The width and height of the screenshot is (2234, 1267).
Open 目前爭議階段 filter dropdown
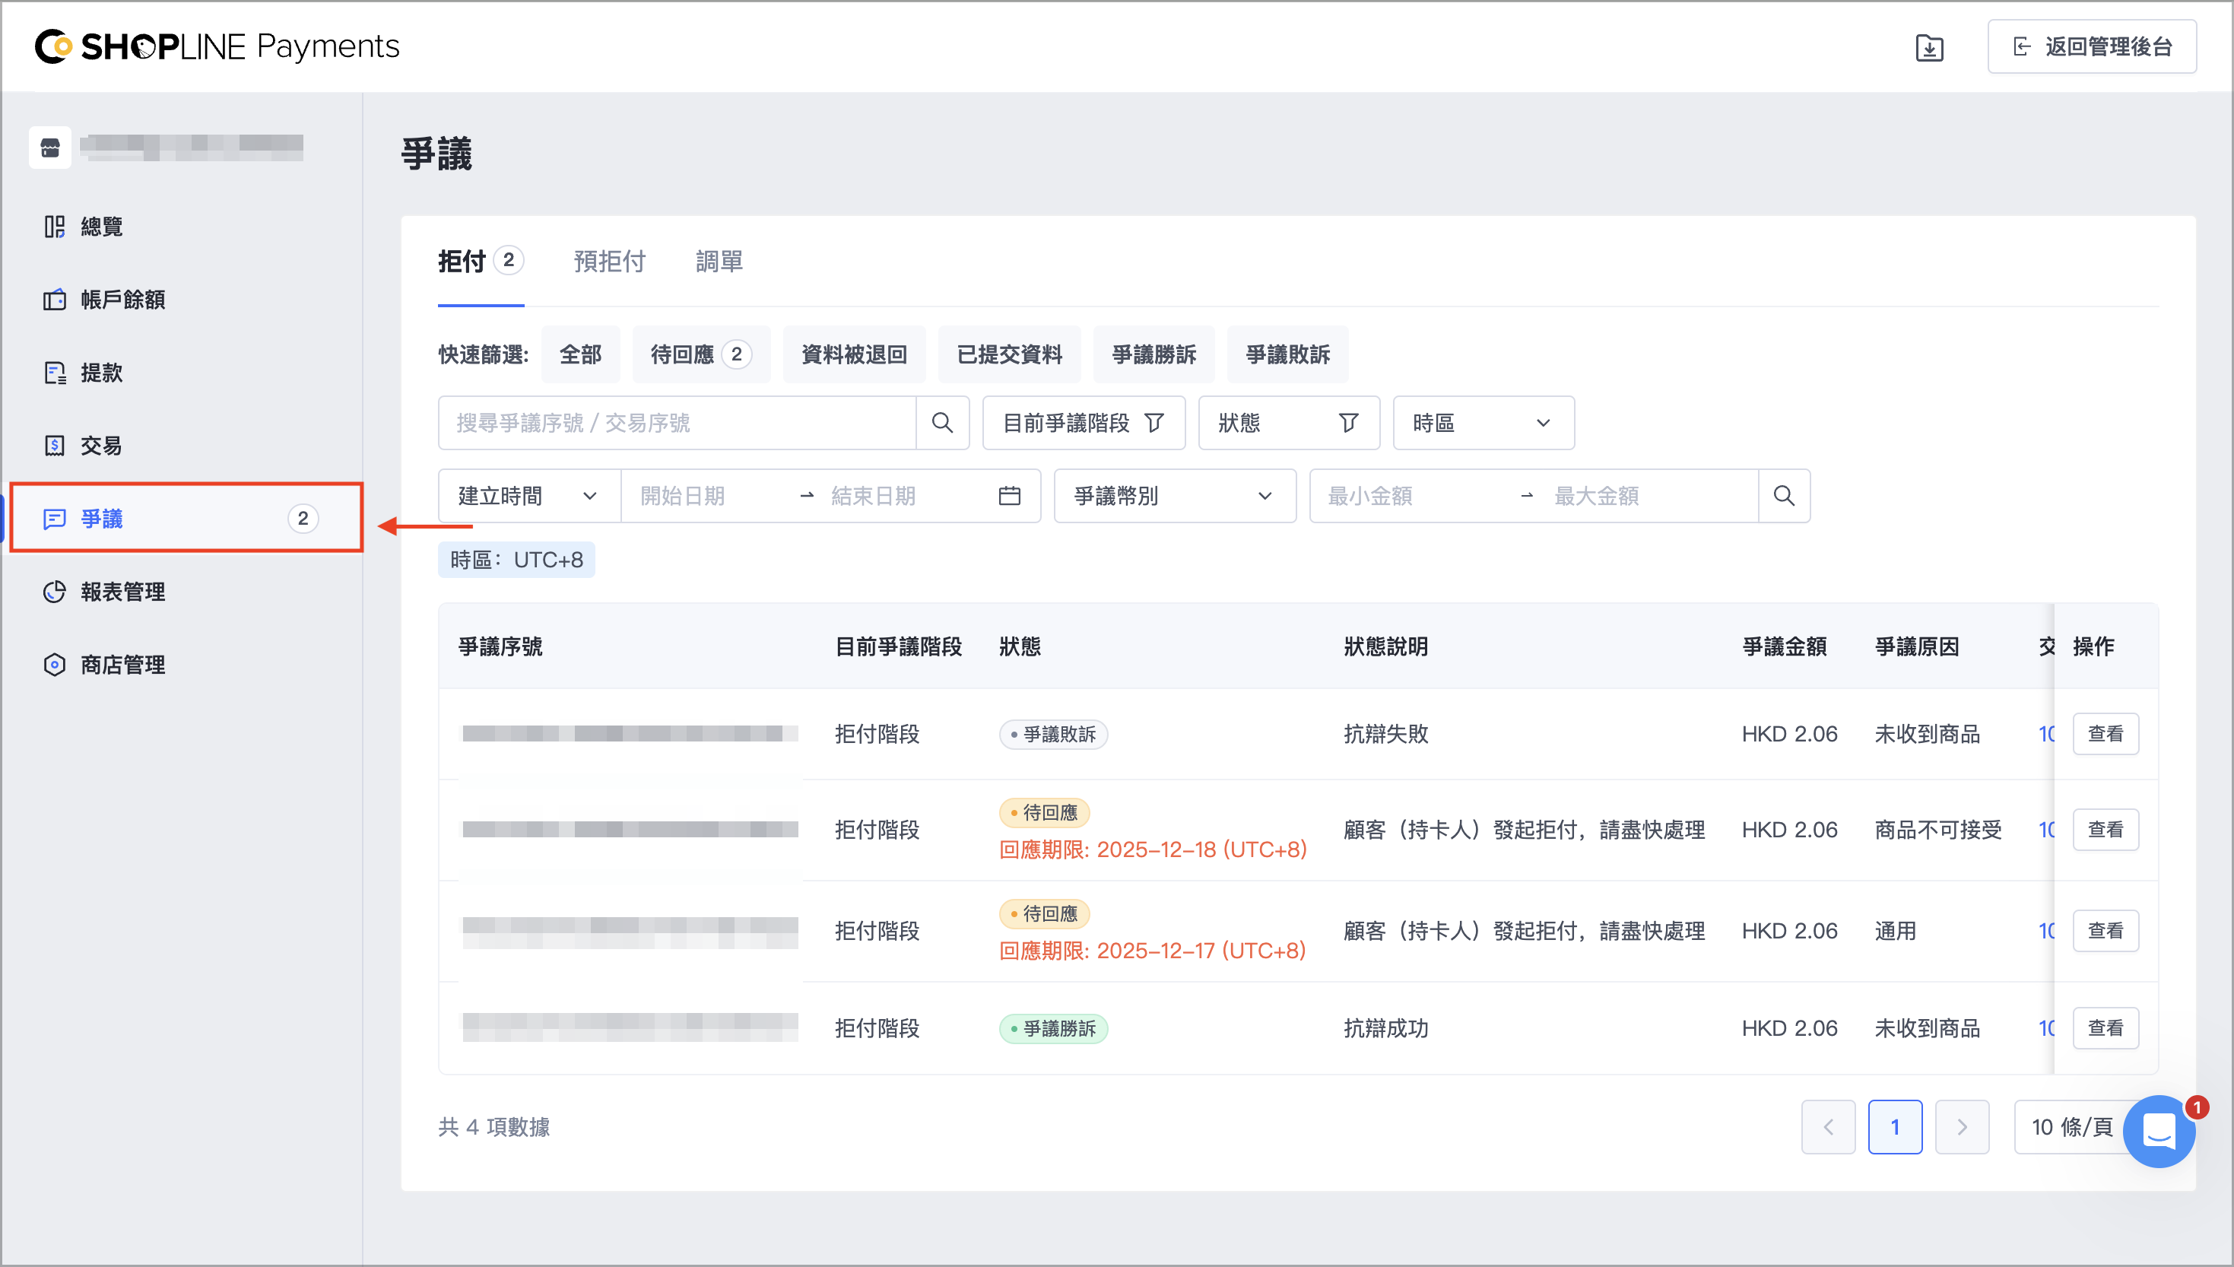click(1083, 423)
